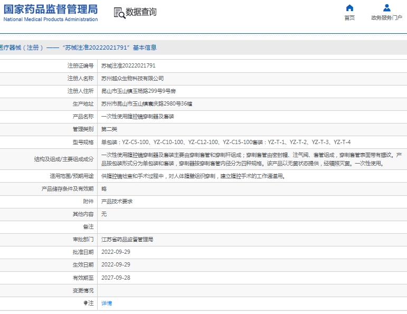Select 苏州越众生物科技有限公司 registrant name
Screen dimensions: 407x314
click(132, 79)
